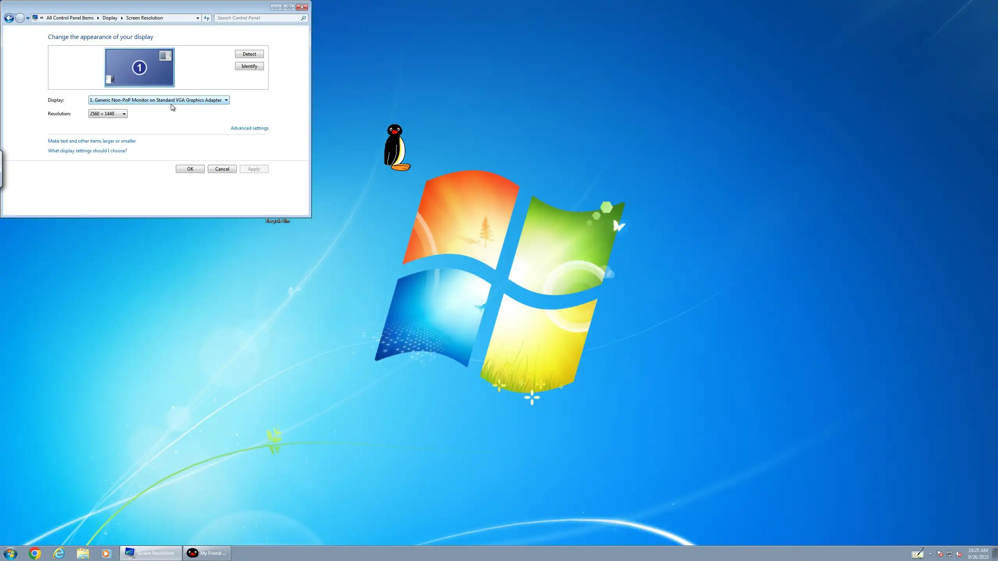
Task: Click the Action Center flag icon
Action: point(940,554)
